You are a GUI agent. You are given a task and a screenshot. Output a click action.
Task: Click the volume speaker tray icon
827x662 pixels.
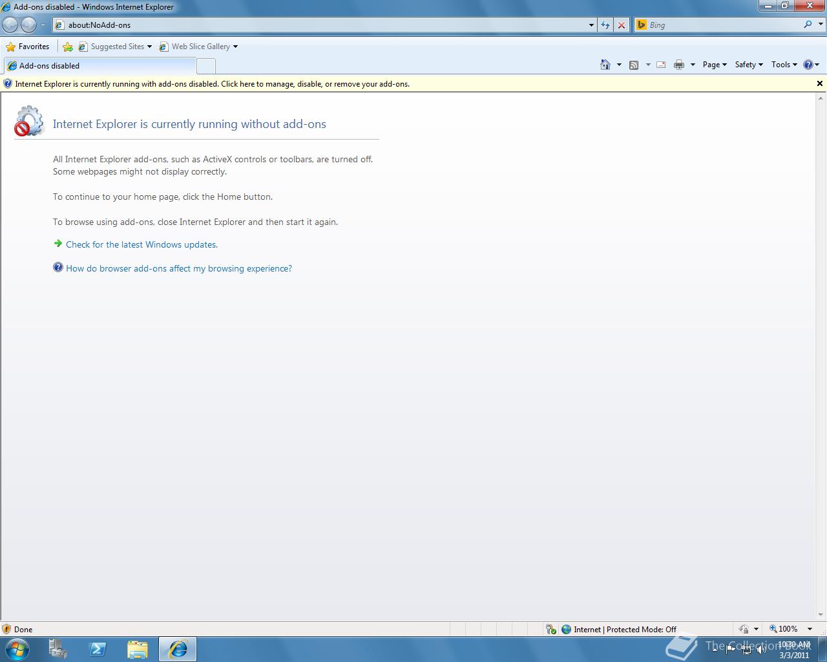tap(762, 650)
